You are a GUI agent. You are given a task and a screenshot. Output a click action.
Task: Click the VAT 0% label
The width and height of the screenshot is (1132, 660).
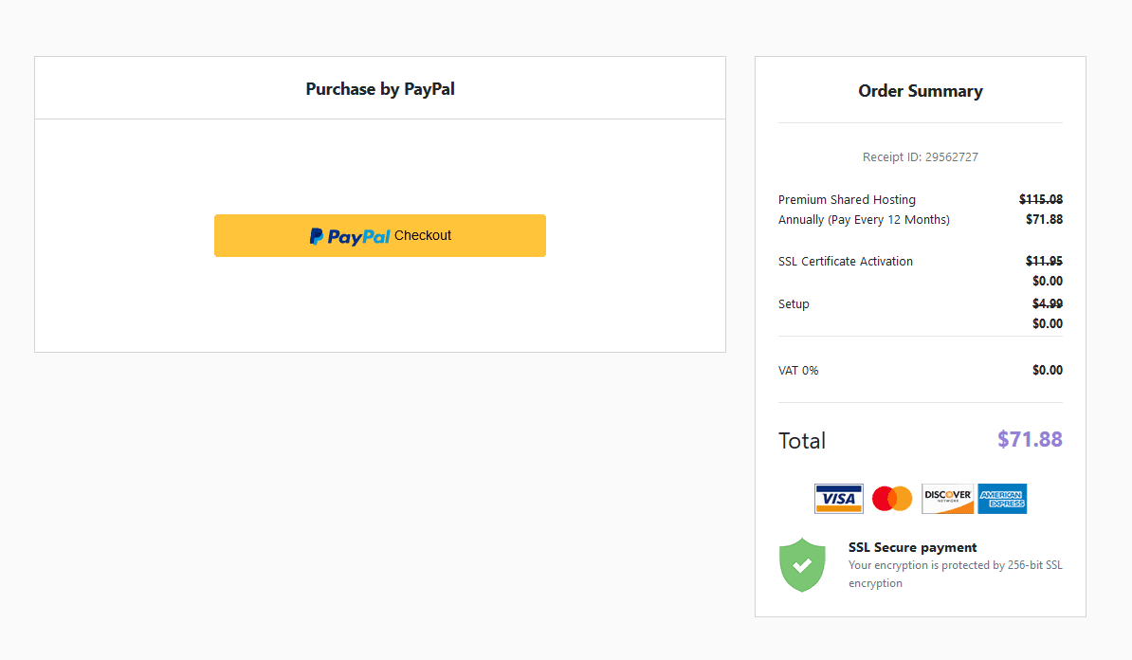[x=798, y=371]
